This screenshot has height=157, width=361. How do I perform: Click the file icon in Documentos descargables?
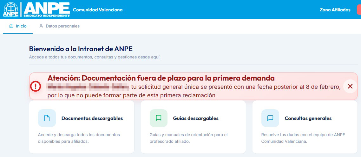tap(47, 118)
